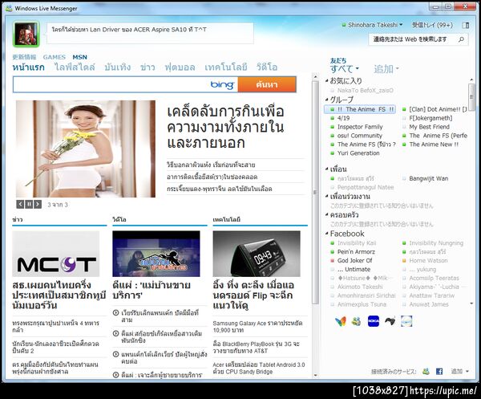Image resolution: width=481 pixels, height=399 pixels.
Task: Collapse the グループ section
Action: (327, 100)
